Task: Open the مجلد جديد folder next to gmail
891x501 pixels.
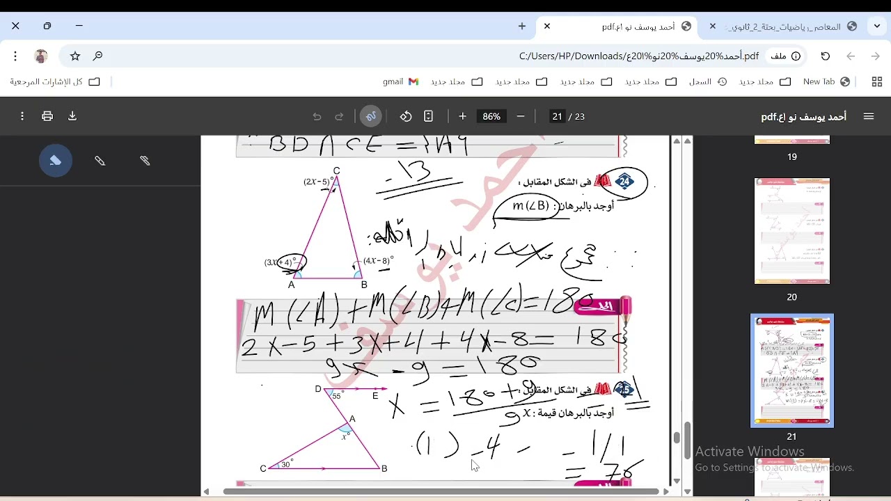Action: pos(457,81)
